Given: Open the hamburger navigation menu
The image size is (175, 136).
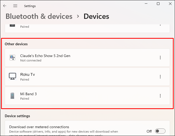Looking at the screenshot, I should (x=15, y=6).
